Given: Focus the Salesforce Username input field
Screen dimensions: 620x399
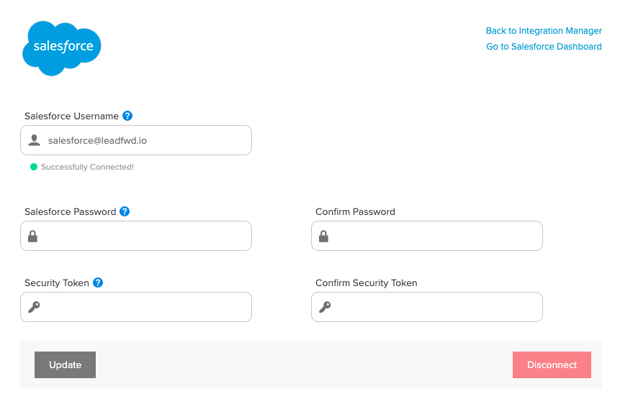Looking at the screenshot, I should pyautogui.click(x=136, y=140).
